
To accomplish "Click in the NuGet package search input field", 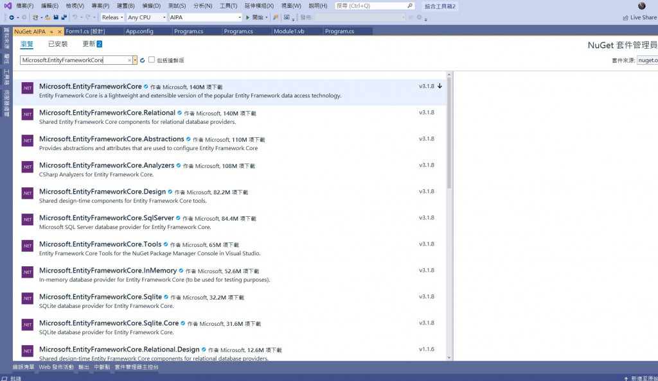I will [73, 60].
